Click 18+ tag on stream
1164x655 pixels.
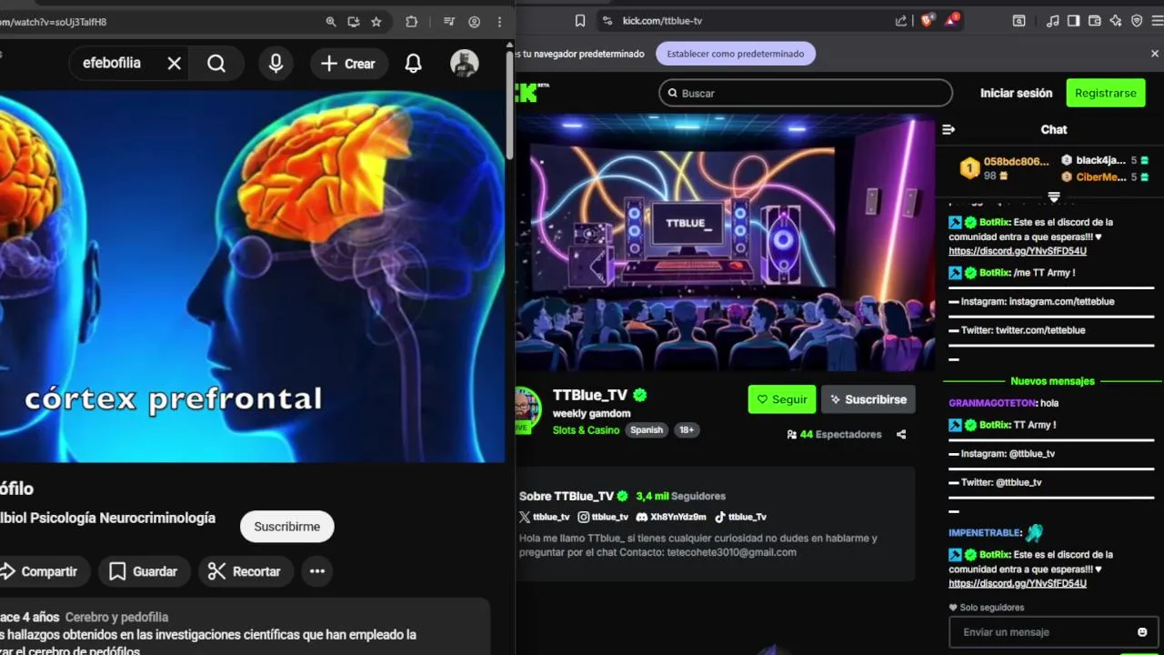coord(687,430)
